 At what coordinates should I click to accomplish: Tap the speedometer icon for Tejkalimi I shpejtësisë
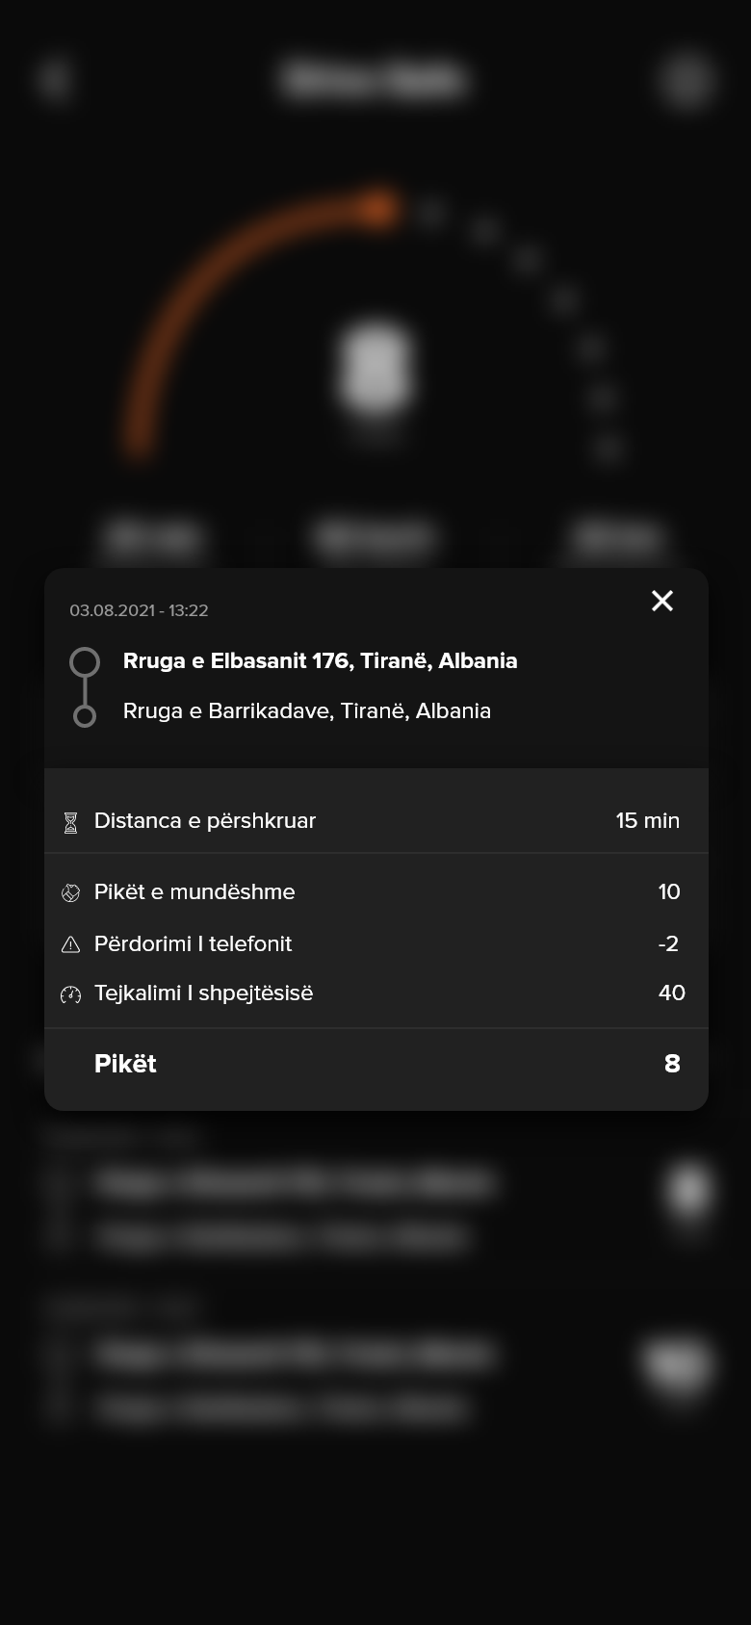tap(70, 994)
